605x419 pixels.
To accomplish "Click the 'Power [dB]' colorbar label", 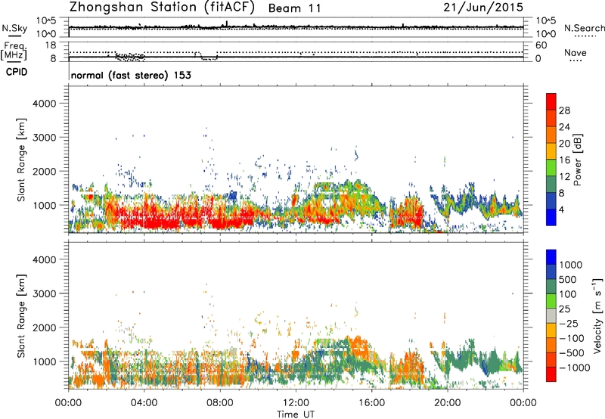I will [x=578, y=160].
